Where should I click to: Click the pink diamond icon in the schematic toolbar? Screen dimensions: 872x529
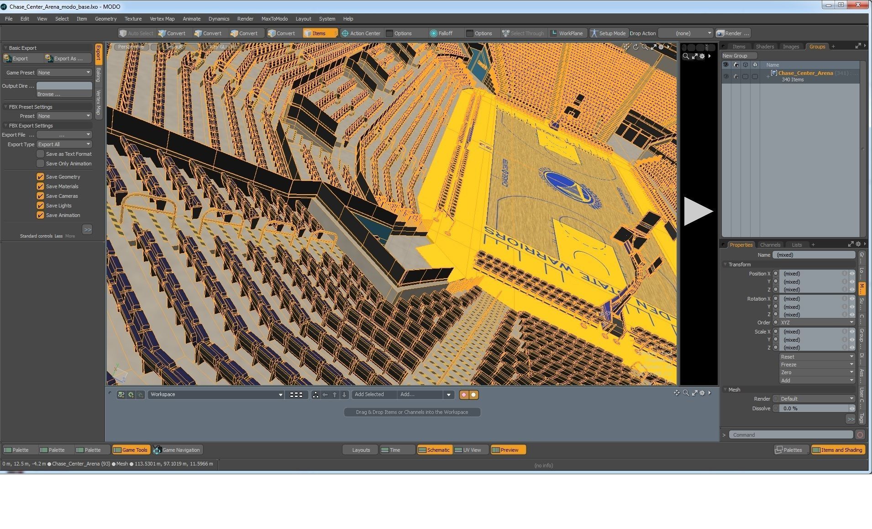coord(464,395)
